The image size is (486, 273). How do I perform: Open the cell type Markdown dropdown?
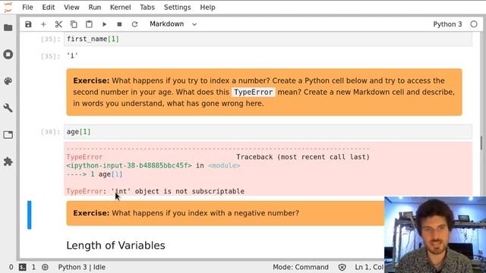pos(173,24)
